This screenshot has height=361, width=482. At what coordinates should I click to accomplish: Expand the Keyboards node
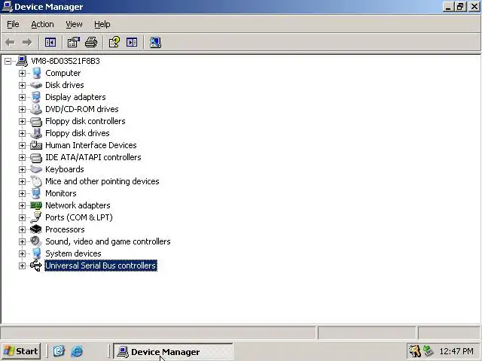22,169
